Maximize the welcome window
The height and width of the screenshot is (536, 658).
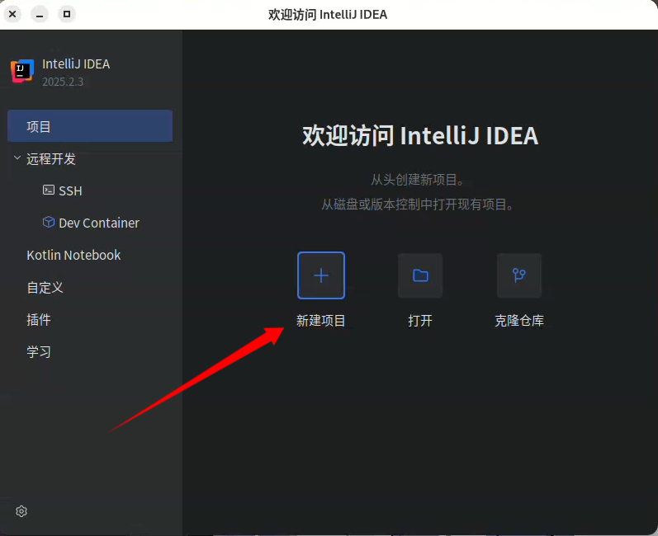68,14
